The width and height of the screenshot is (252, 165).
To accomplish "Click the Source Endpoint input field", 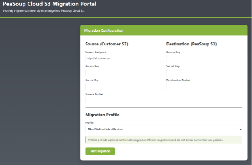I will pos(123,58).
